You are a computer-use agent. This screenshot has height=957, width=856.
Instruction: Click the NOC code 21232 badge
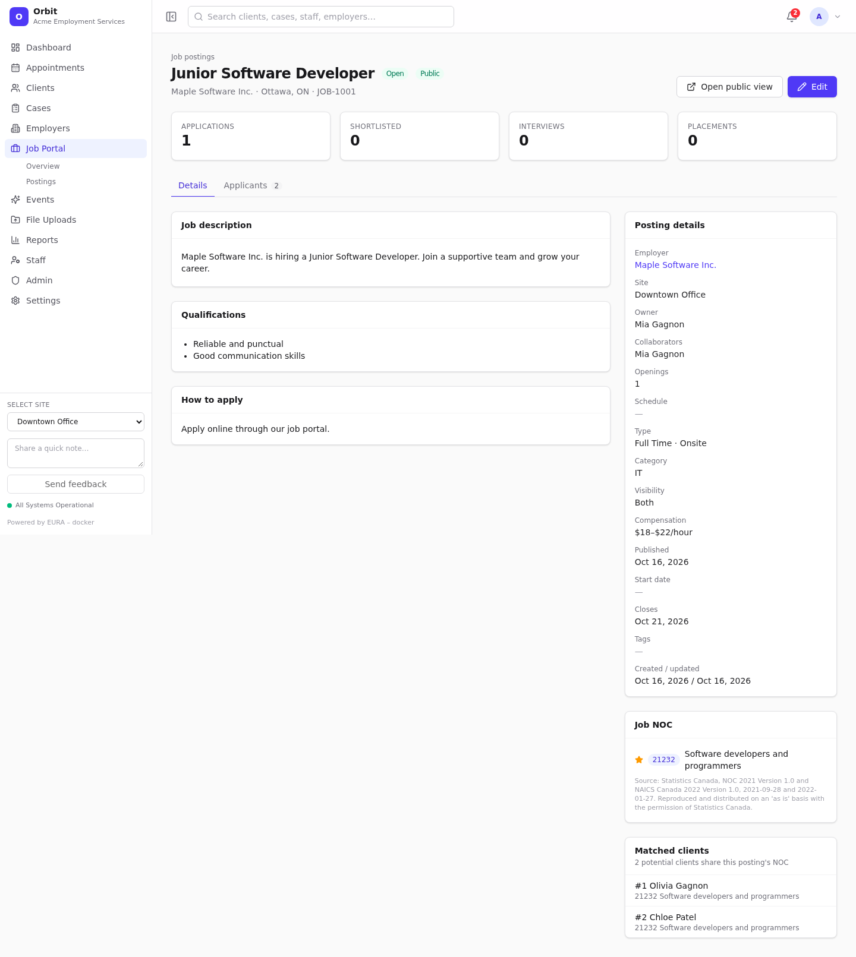tap(663, 760)
